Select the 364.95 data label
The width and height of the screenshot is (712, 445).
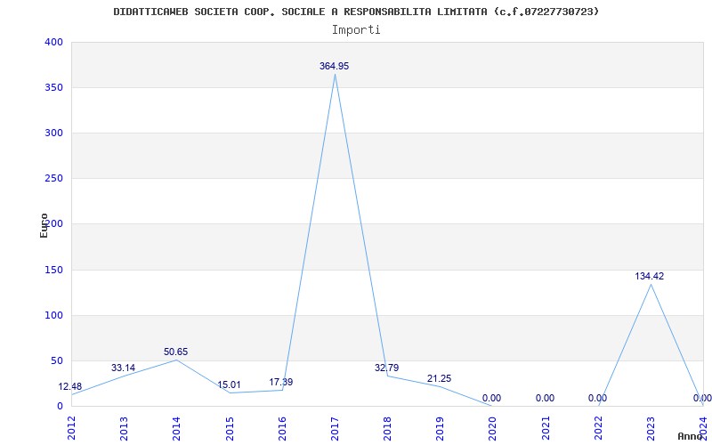point(335,66)
